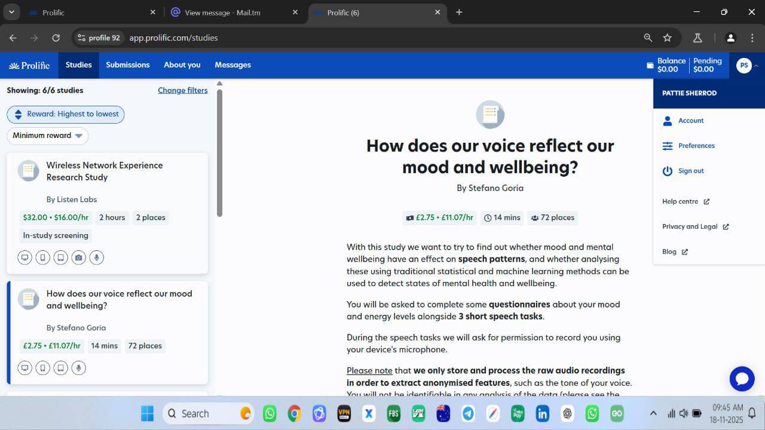
Task: Open LinkedIn from the taskbar
Action: tap(543, 413)
